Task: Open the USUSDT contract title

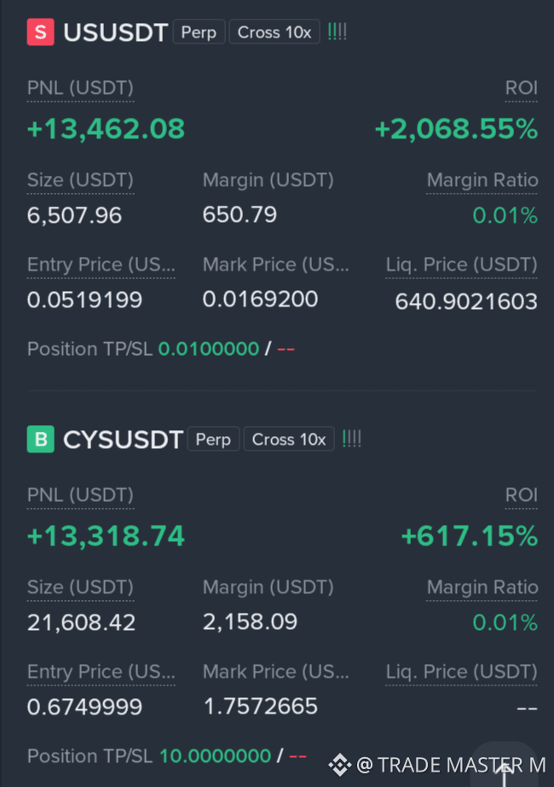Action: (x=115, y=32)
